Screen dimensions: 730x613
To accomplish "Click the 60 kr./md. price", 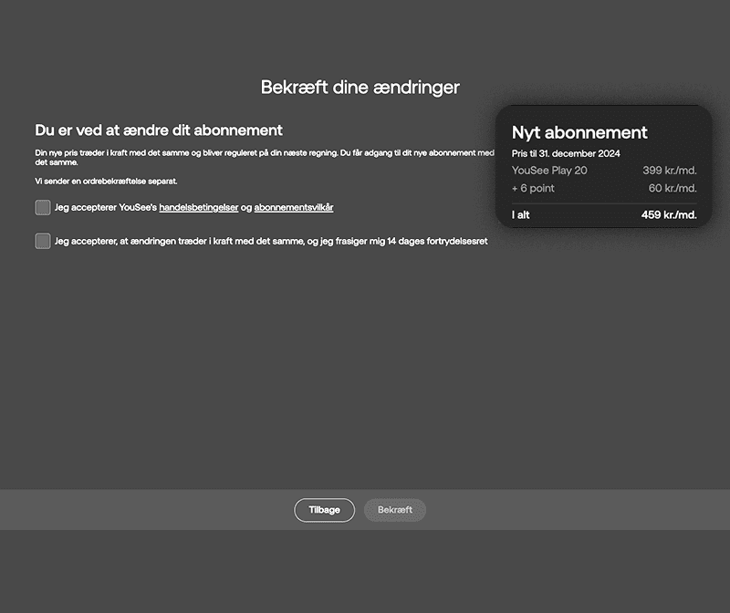I will 673,189.
